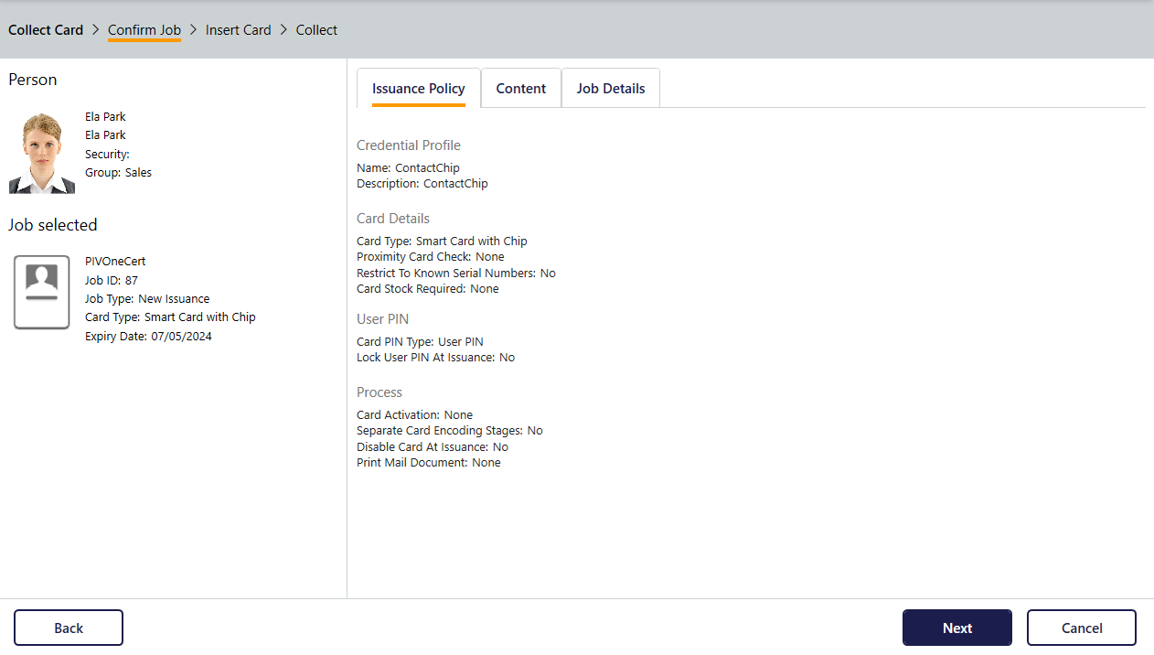Proceed with the Next button
The height and width of the screenshot is (655, 1154).
tap(957, 628)
